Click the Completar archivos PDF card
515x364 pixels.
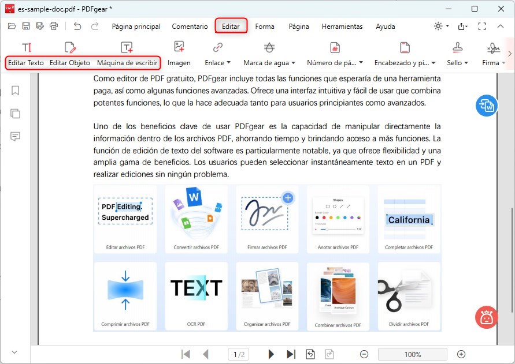coord(409,219)
